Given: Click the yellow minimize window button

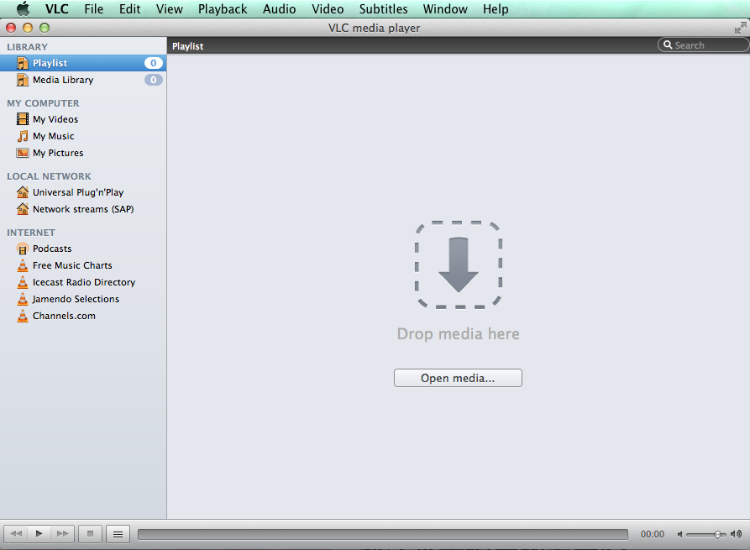Looking at the screenshot, I should coord(28,28).
